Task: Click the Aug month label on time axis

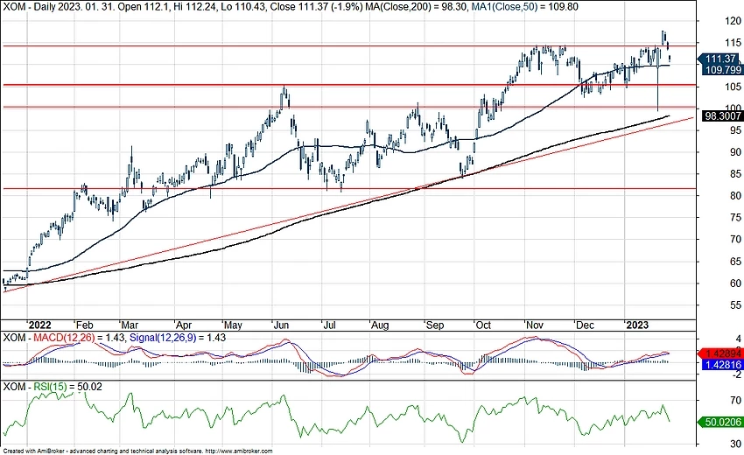Action: tap(380, 325)
